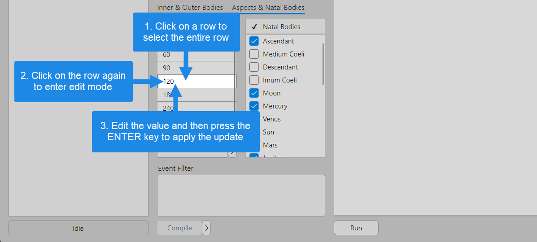Check the Descendant checkbox

[x=254, y=67]
